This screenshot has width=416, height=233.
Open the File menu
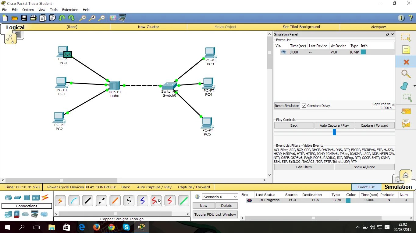click(x=5, y=10)
